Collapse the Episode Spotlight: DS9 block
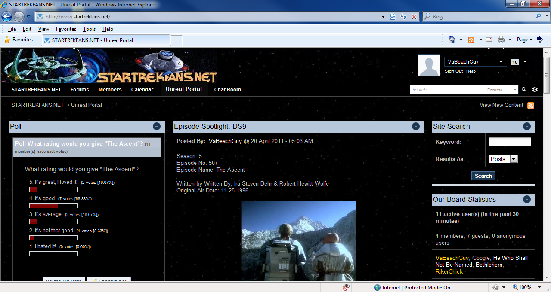Image resolution: width=551 pixels, height=292 pixels. point(416,126)
